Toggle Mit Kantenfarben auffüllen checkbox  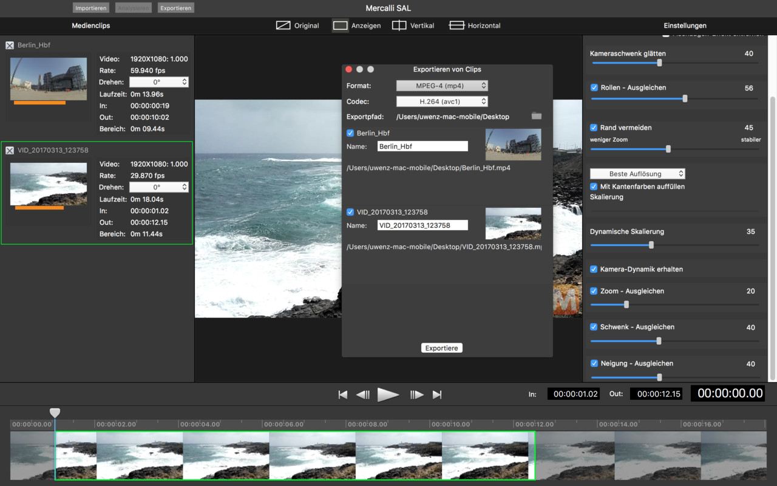[594, 187]
